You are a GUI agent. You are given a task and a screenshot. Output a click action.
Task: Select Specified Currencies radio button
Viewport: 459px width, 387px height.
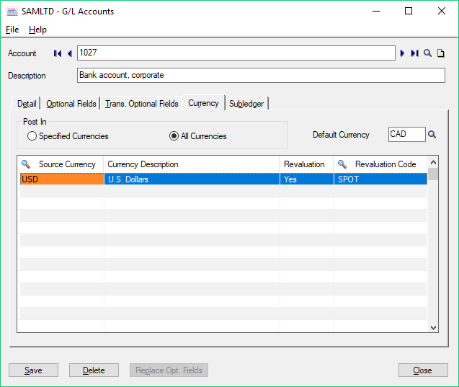32,136
